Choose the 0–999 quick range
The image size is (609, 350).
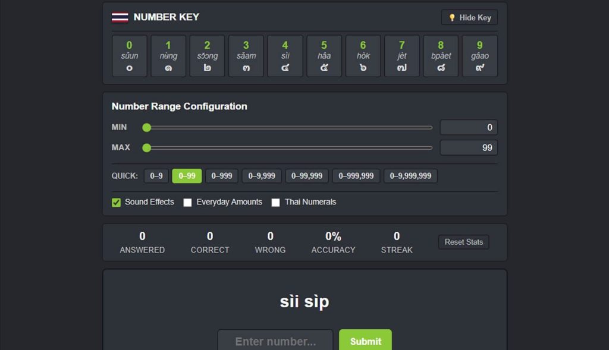[x=222, y=176]
